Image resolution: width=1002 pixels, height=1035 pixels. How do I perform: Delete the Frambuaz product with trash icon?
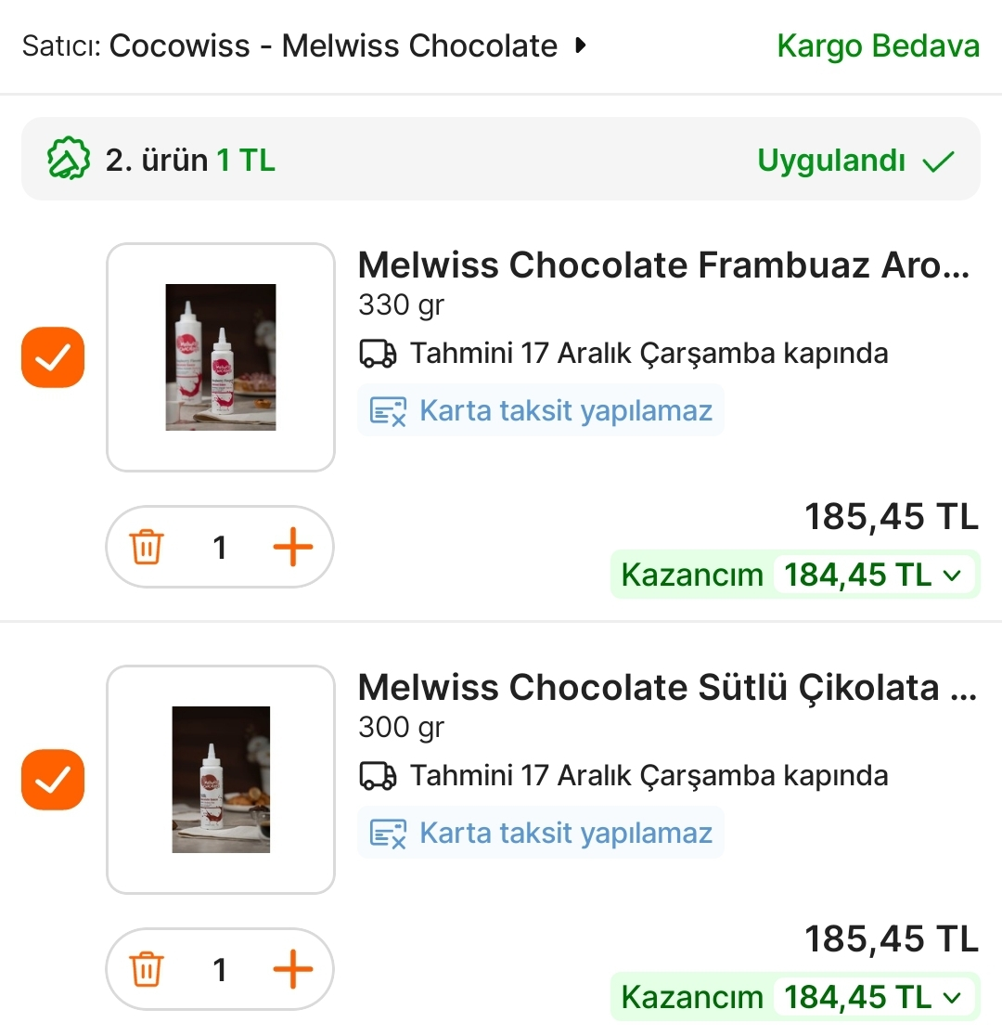pyautogui.click(x=147, y=548)
